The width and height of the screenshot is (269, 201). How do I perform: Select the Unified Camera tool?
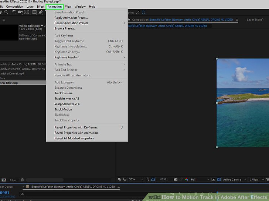click(20, 12)
